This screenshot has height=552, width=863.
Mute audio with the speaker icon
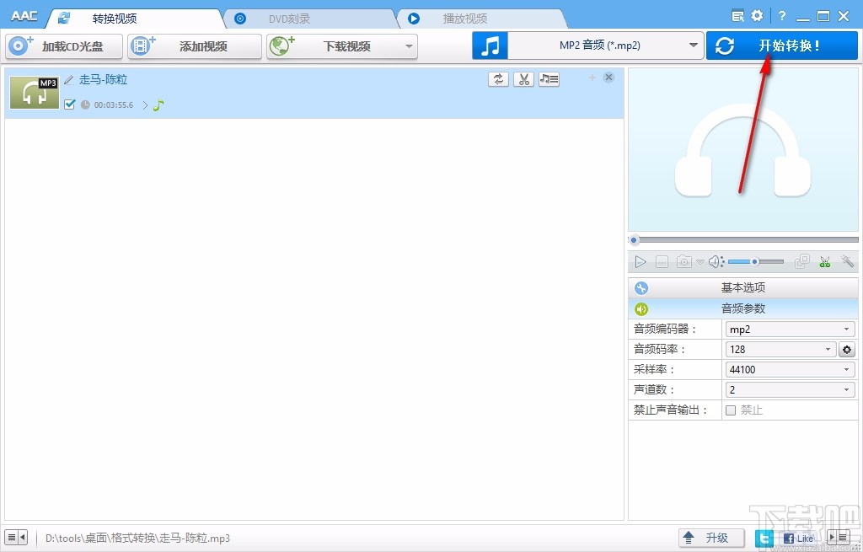[715, 261]
